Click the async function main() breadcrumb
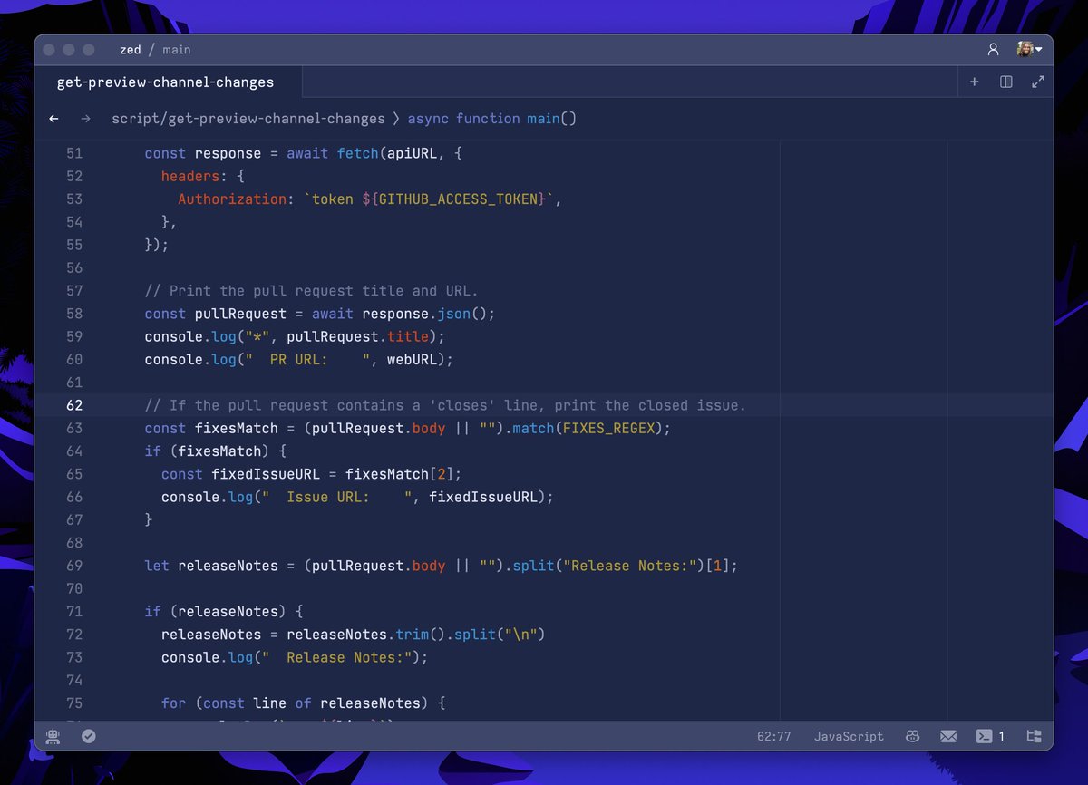 point(492,119)
